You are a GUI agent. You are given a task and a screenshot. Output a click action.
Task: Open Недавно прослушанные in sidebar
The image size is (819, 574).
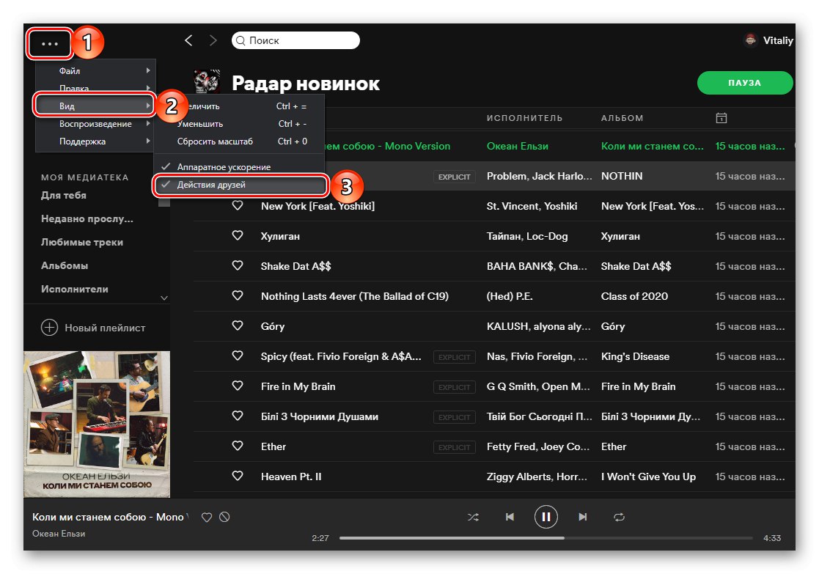[87, 219]
